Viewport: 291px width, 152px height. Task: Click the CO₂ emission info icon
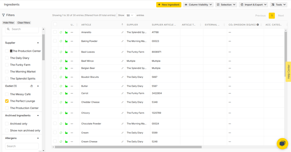tap(258, 24)
